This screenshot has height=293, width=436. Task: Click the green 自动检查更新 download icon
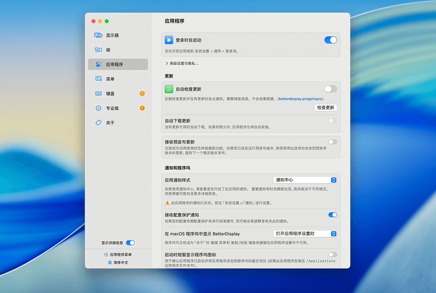[169, 89]
